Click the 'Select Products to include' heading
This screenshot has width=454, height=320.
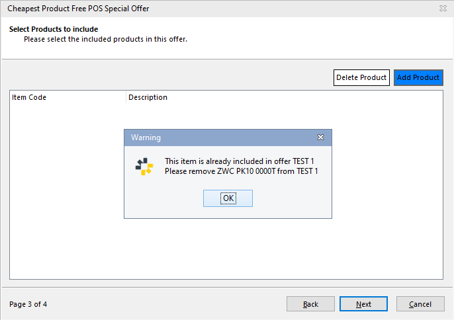[x=54, y=30]
